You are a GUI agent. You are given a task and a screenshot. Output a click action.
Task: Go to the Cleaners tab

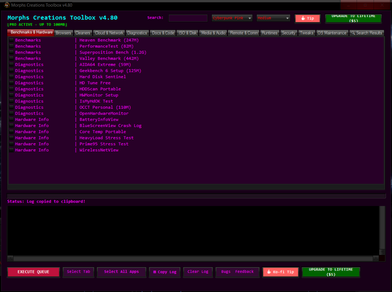click(x=83, y=33)
